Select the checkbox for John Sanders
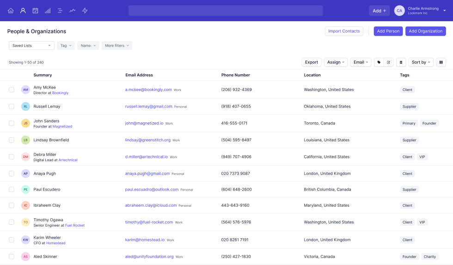Image resolution: width=453 pixels, height=265 pixels. (x=12, y=123)
